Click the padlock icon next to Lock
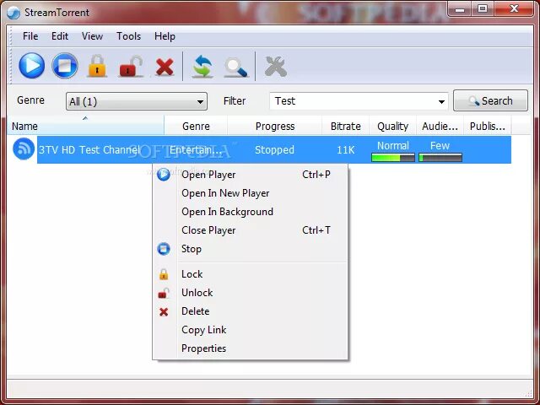 (164, 274)
